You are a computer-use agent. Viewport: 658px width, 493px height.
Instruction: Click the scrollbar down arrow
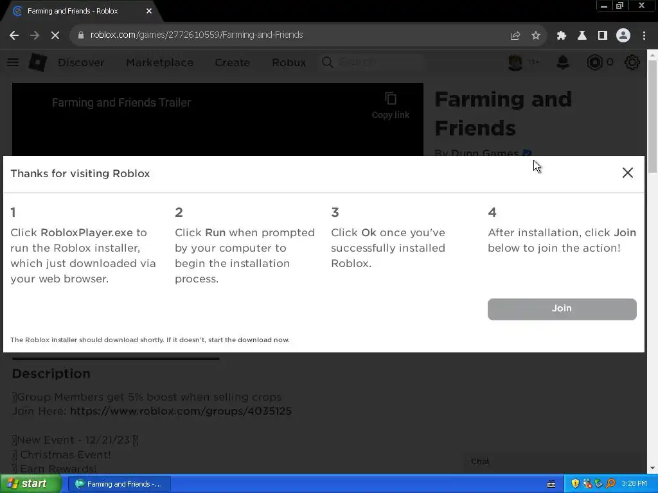coord(653,468)
